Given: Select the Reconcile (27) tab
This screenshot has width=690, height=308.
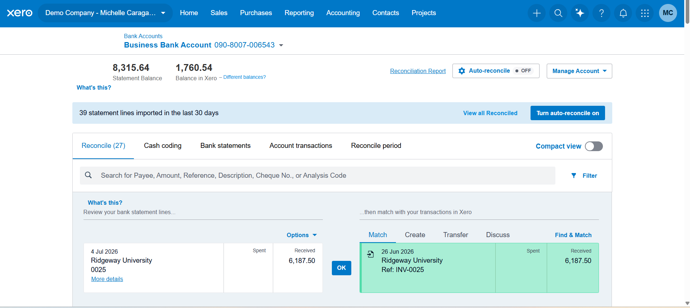Looking at the screenshot, I should coord(103,146).
